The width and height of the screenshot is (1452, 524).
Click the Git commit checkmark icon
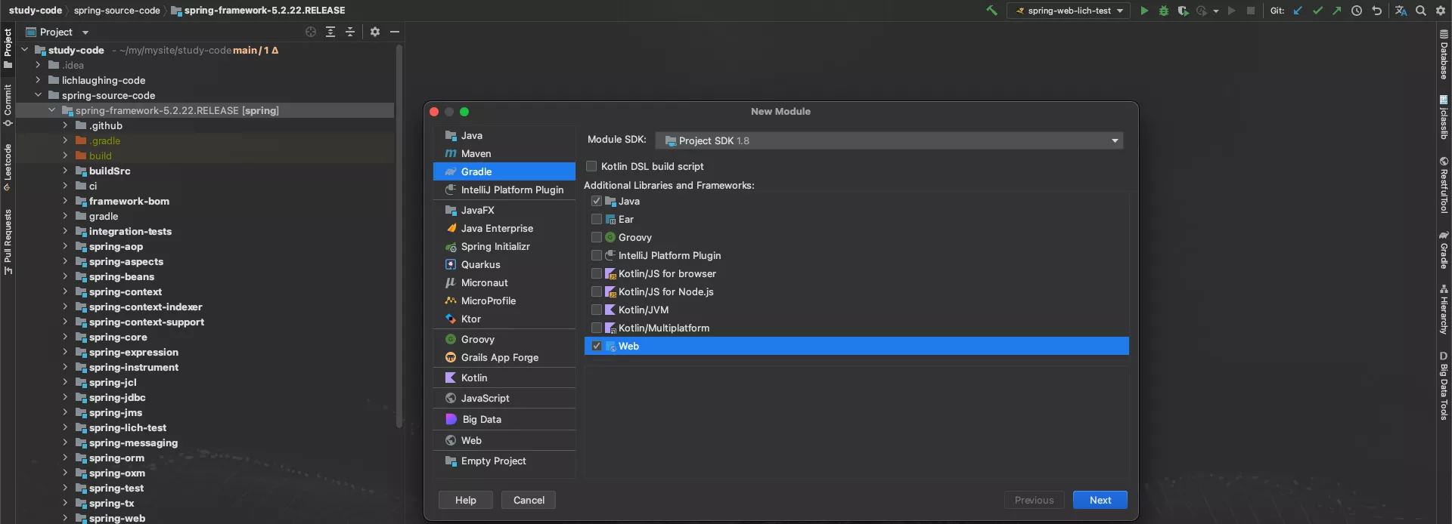click(x=1318, y=11)
